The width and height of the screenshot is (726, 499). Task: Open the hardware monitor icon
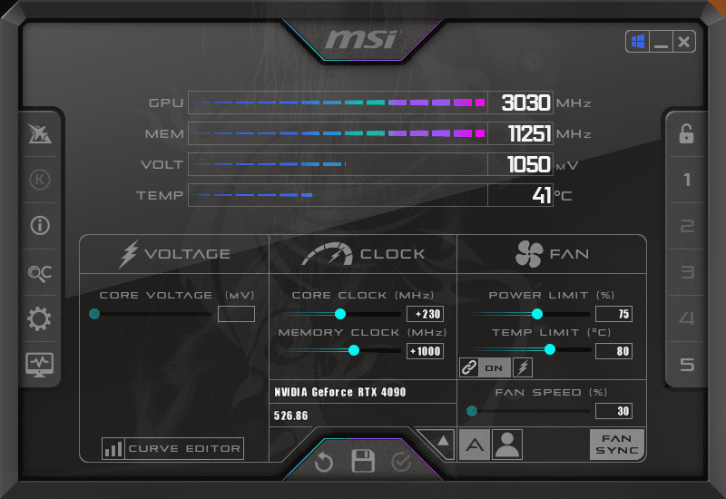[x=39, y=365]
